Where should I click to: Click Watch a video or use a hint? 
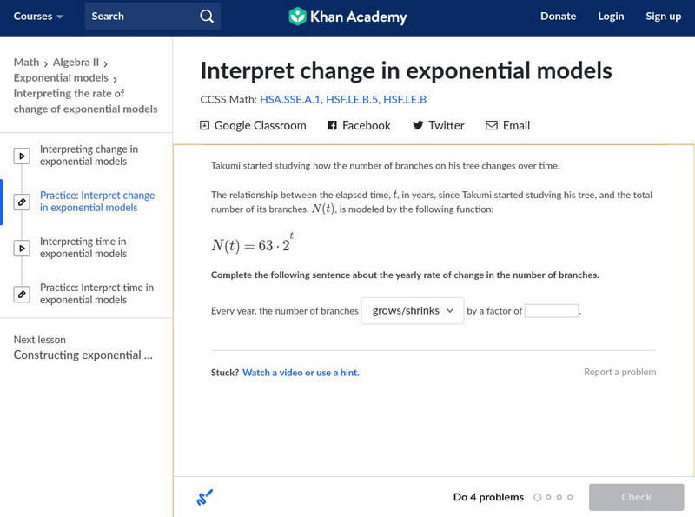(301, 373)
